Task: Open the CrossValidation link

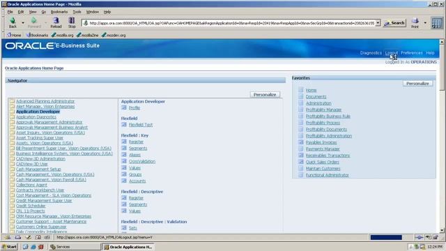Action: pos(142,161)
